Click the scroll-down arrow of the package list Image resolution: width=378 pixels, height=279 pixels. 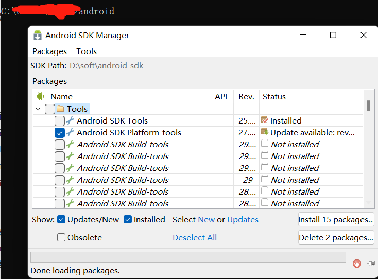coord(369,203)
